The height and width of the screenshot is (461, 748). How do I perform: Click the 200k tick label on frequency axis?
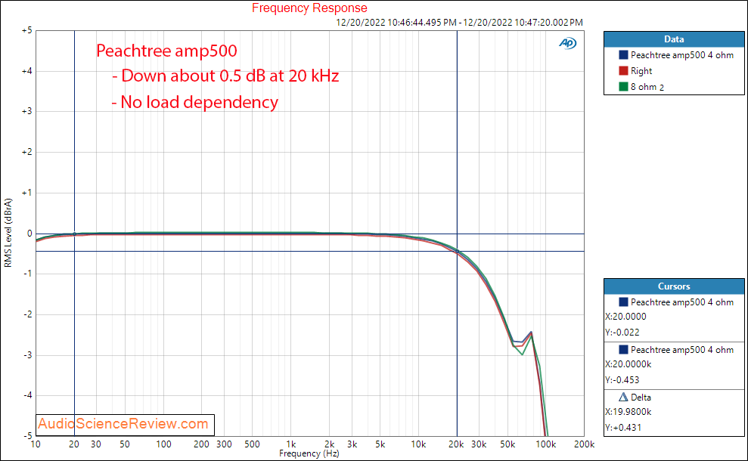584,444
